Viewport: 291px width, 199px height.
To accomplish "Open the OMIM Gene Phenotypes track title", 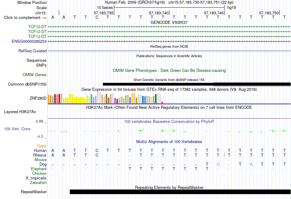I will (169, 70).
